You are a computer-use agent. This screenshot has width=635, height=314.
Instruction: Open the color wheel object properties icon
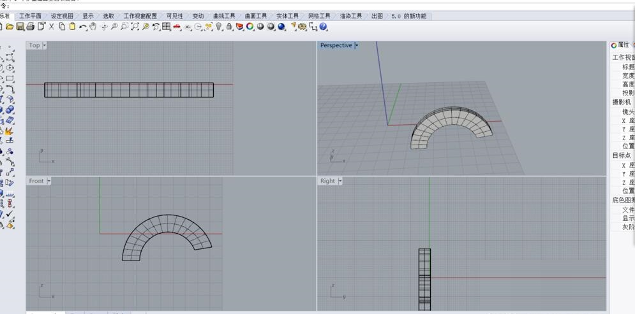coord(250,27)
